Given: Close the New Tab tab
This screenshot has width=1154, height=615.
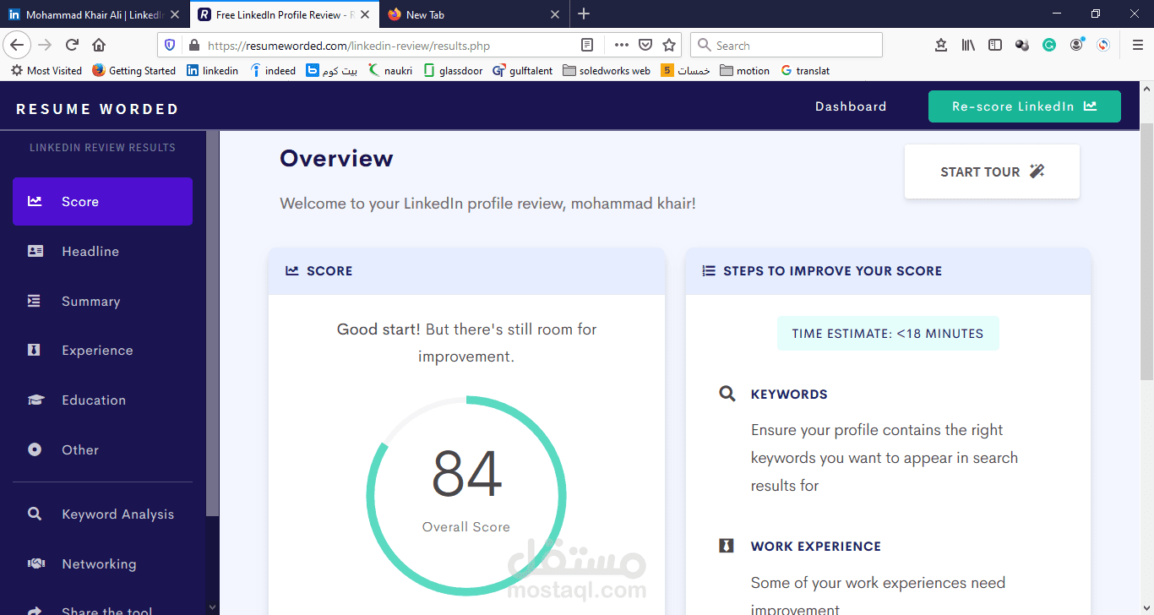Looking at the screenshot, I should (555, 14).
